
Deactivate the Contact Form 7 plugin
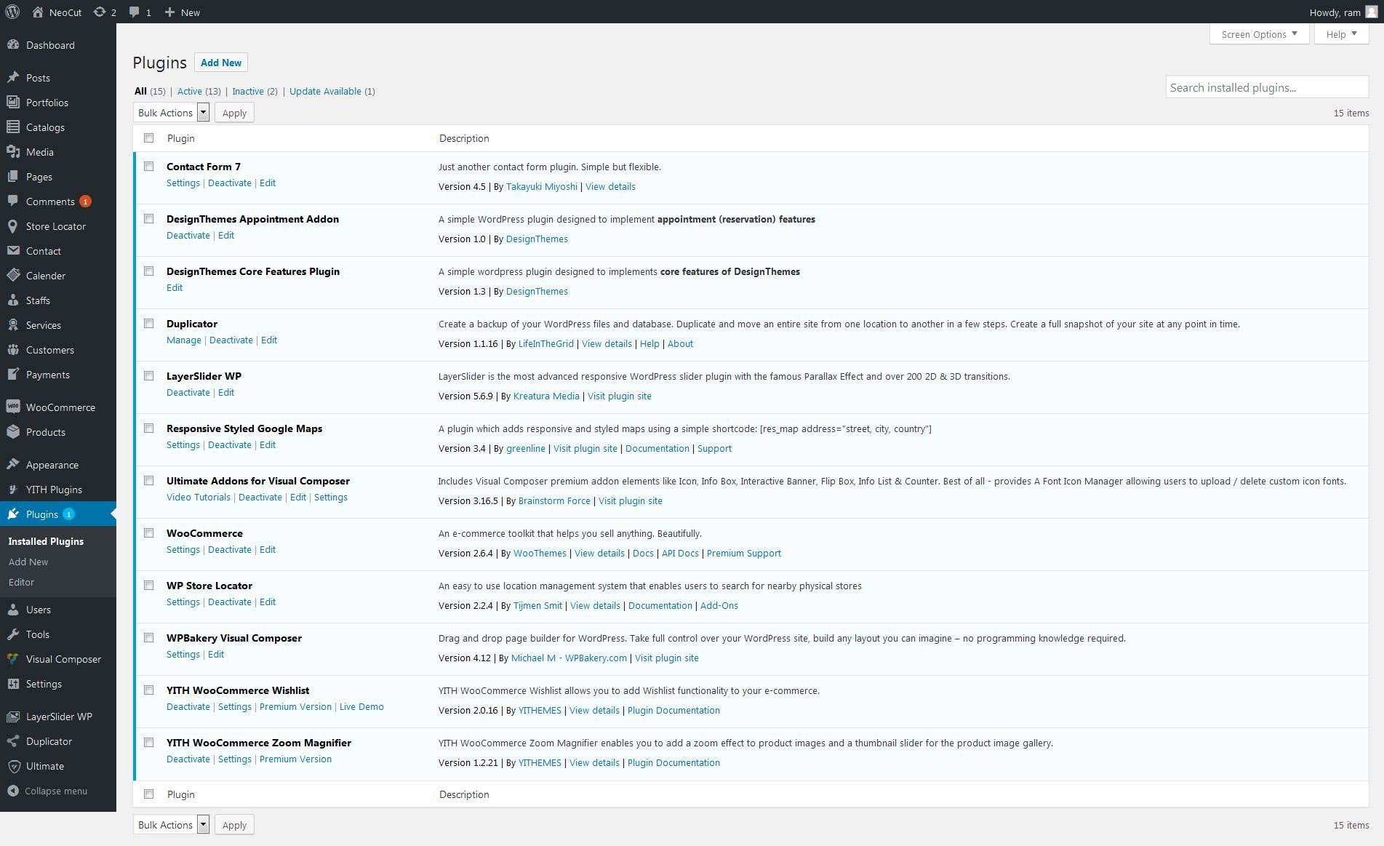(230, 183)
